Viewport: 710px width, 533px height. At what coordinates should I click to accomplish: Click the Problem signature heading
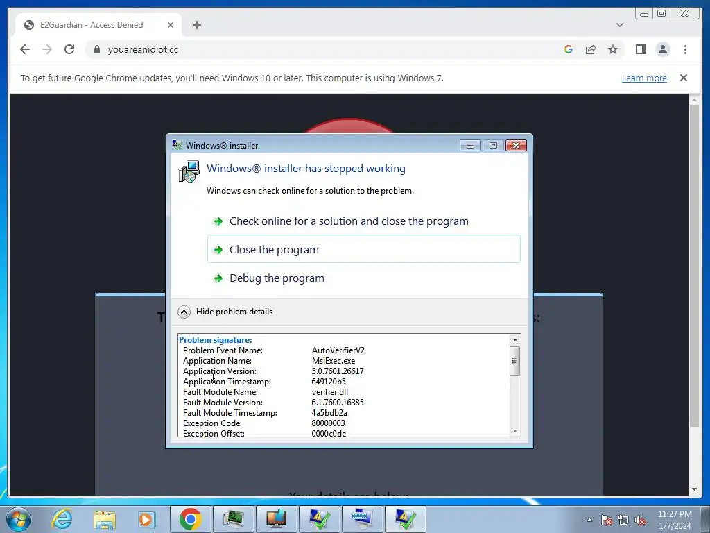coord(216,340)
